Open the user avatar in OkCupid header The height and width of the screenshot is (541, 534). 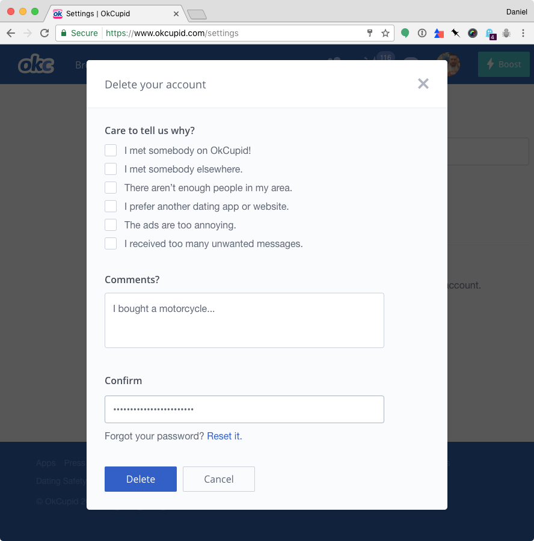pyautogui.click(x=453, y=64)
